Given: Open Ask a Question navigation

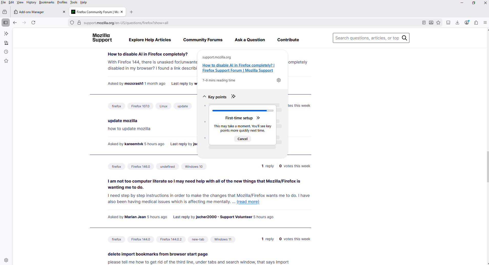Looking at the screenshot, I should [x=250, y=40].
